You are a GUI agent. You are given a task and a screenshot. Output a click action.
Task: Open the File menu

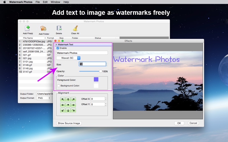click(x=38, y=2)
